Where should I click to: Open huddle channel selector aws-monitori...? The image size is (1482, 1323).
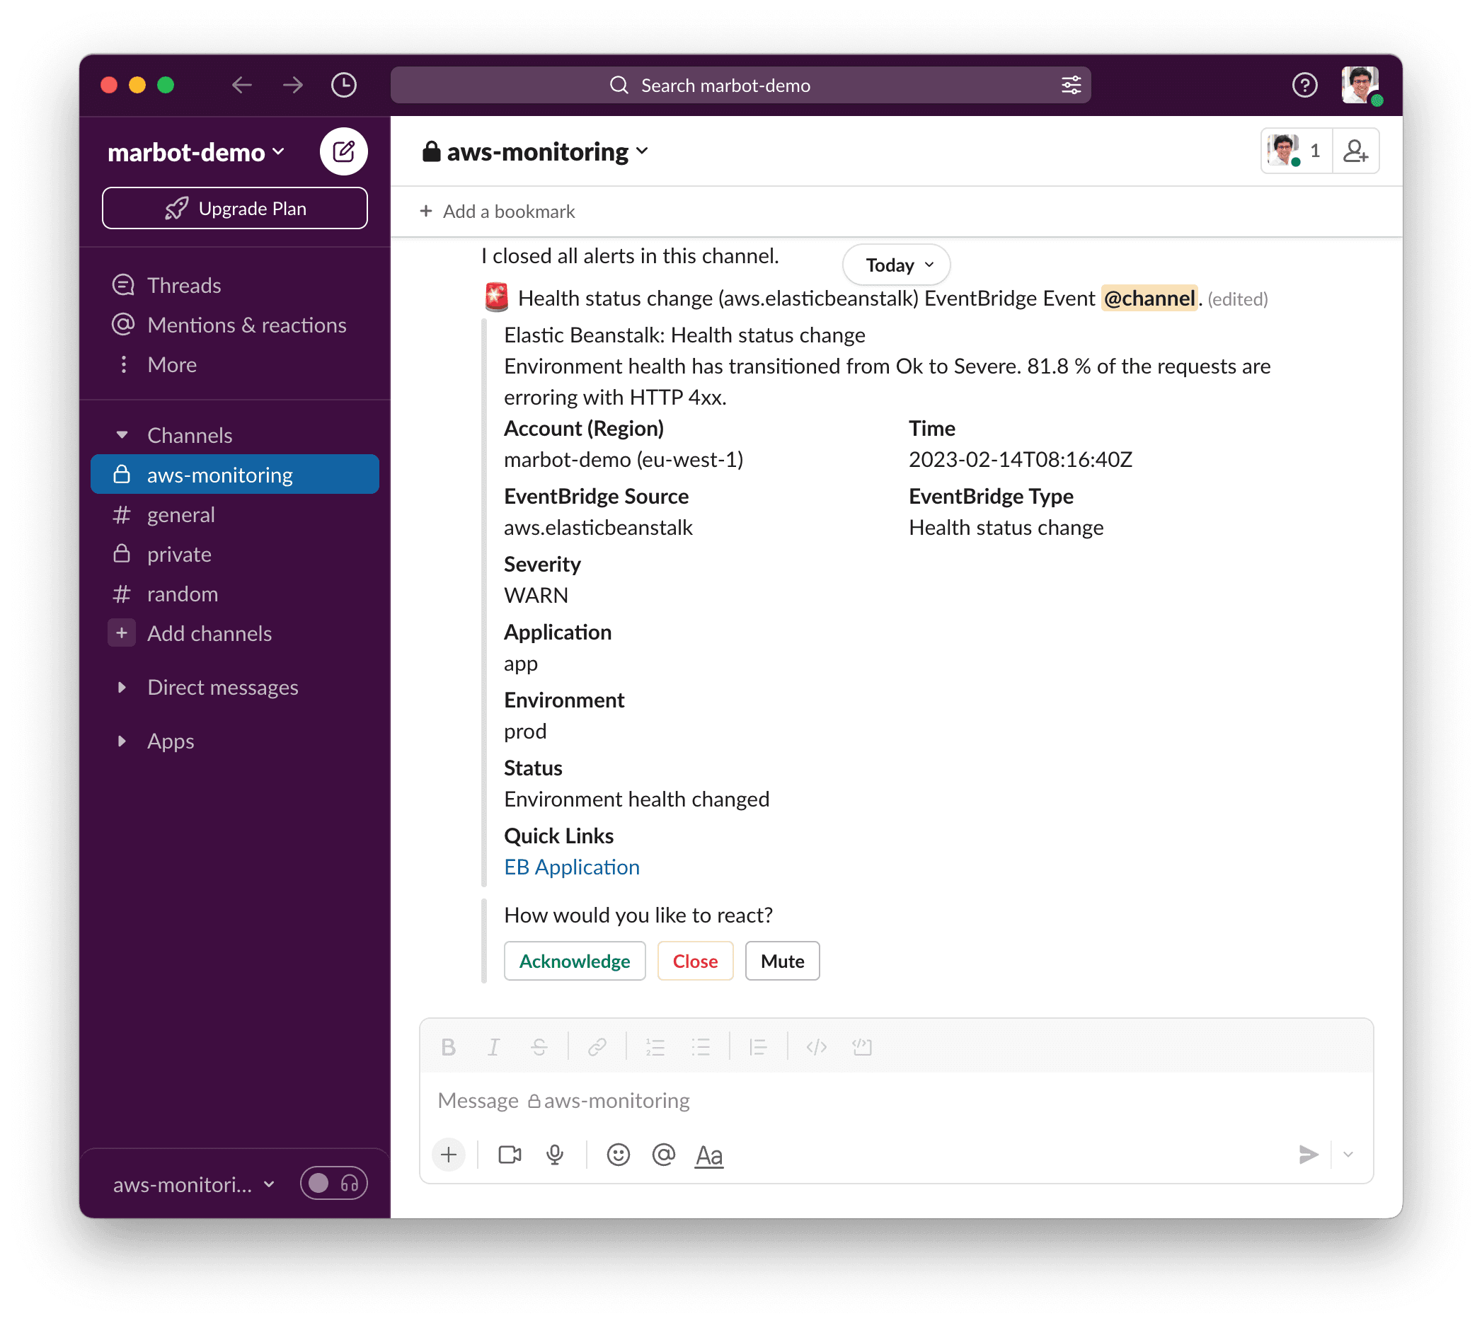(194, 1185)
